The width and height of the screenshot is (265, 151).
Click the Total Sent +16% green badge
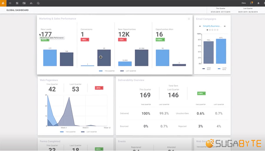point(201,93)
